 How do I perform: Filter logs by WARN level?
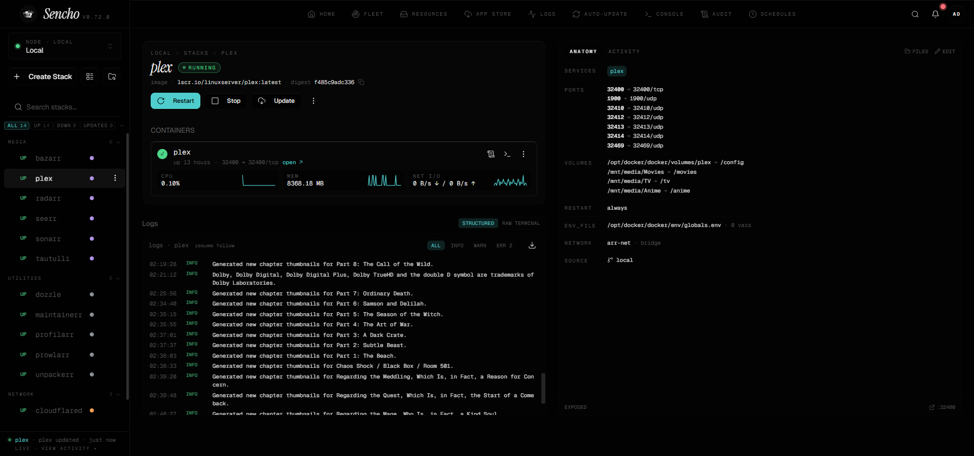click(480, 245)
